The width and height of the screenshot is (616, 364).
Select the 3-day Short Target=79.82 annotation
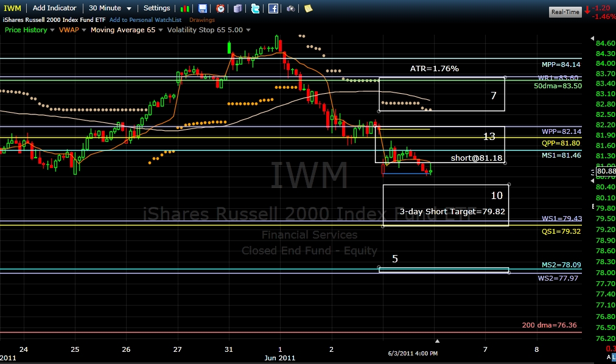452,211
